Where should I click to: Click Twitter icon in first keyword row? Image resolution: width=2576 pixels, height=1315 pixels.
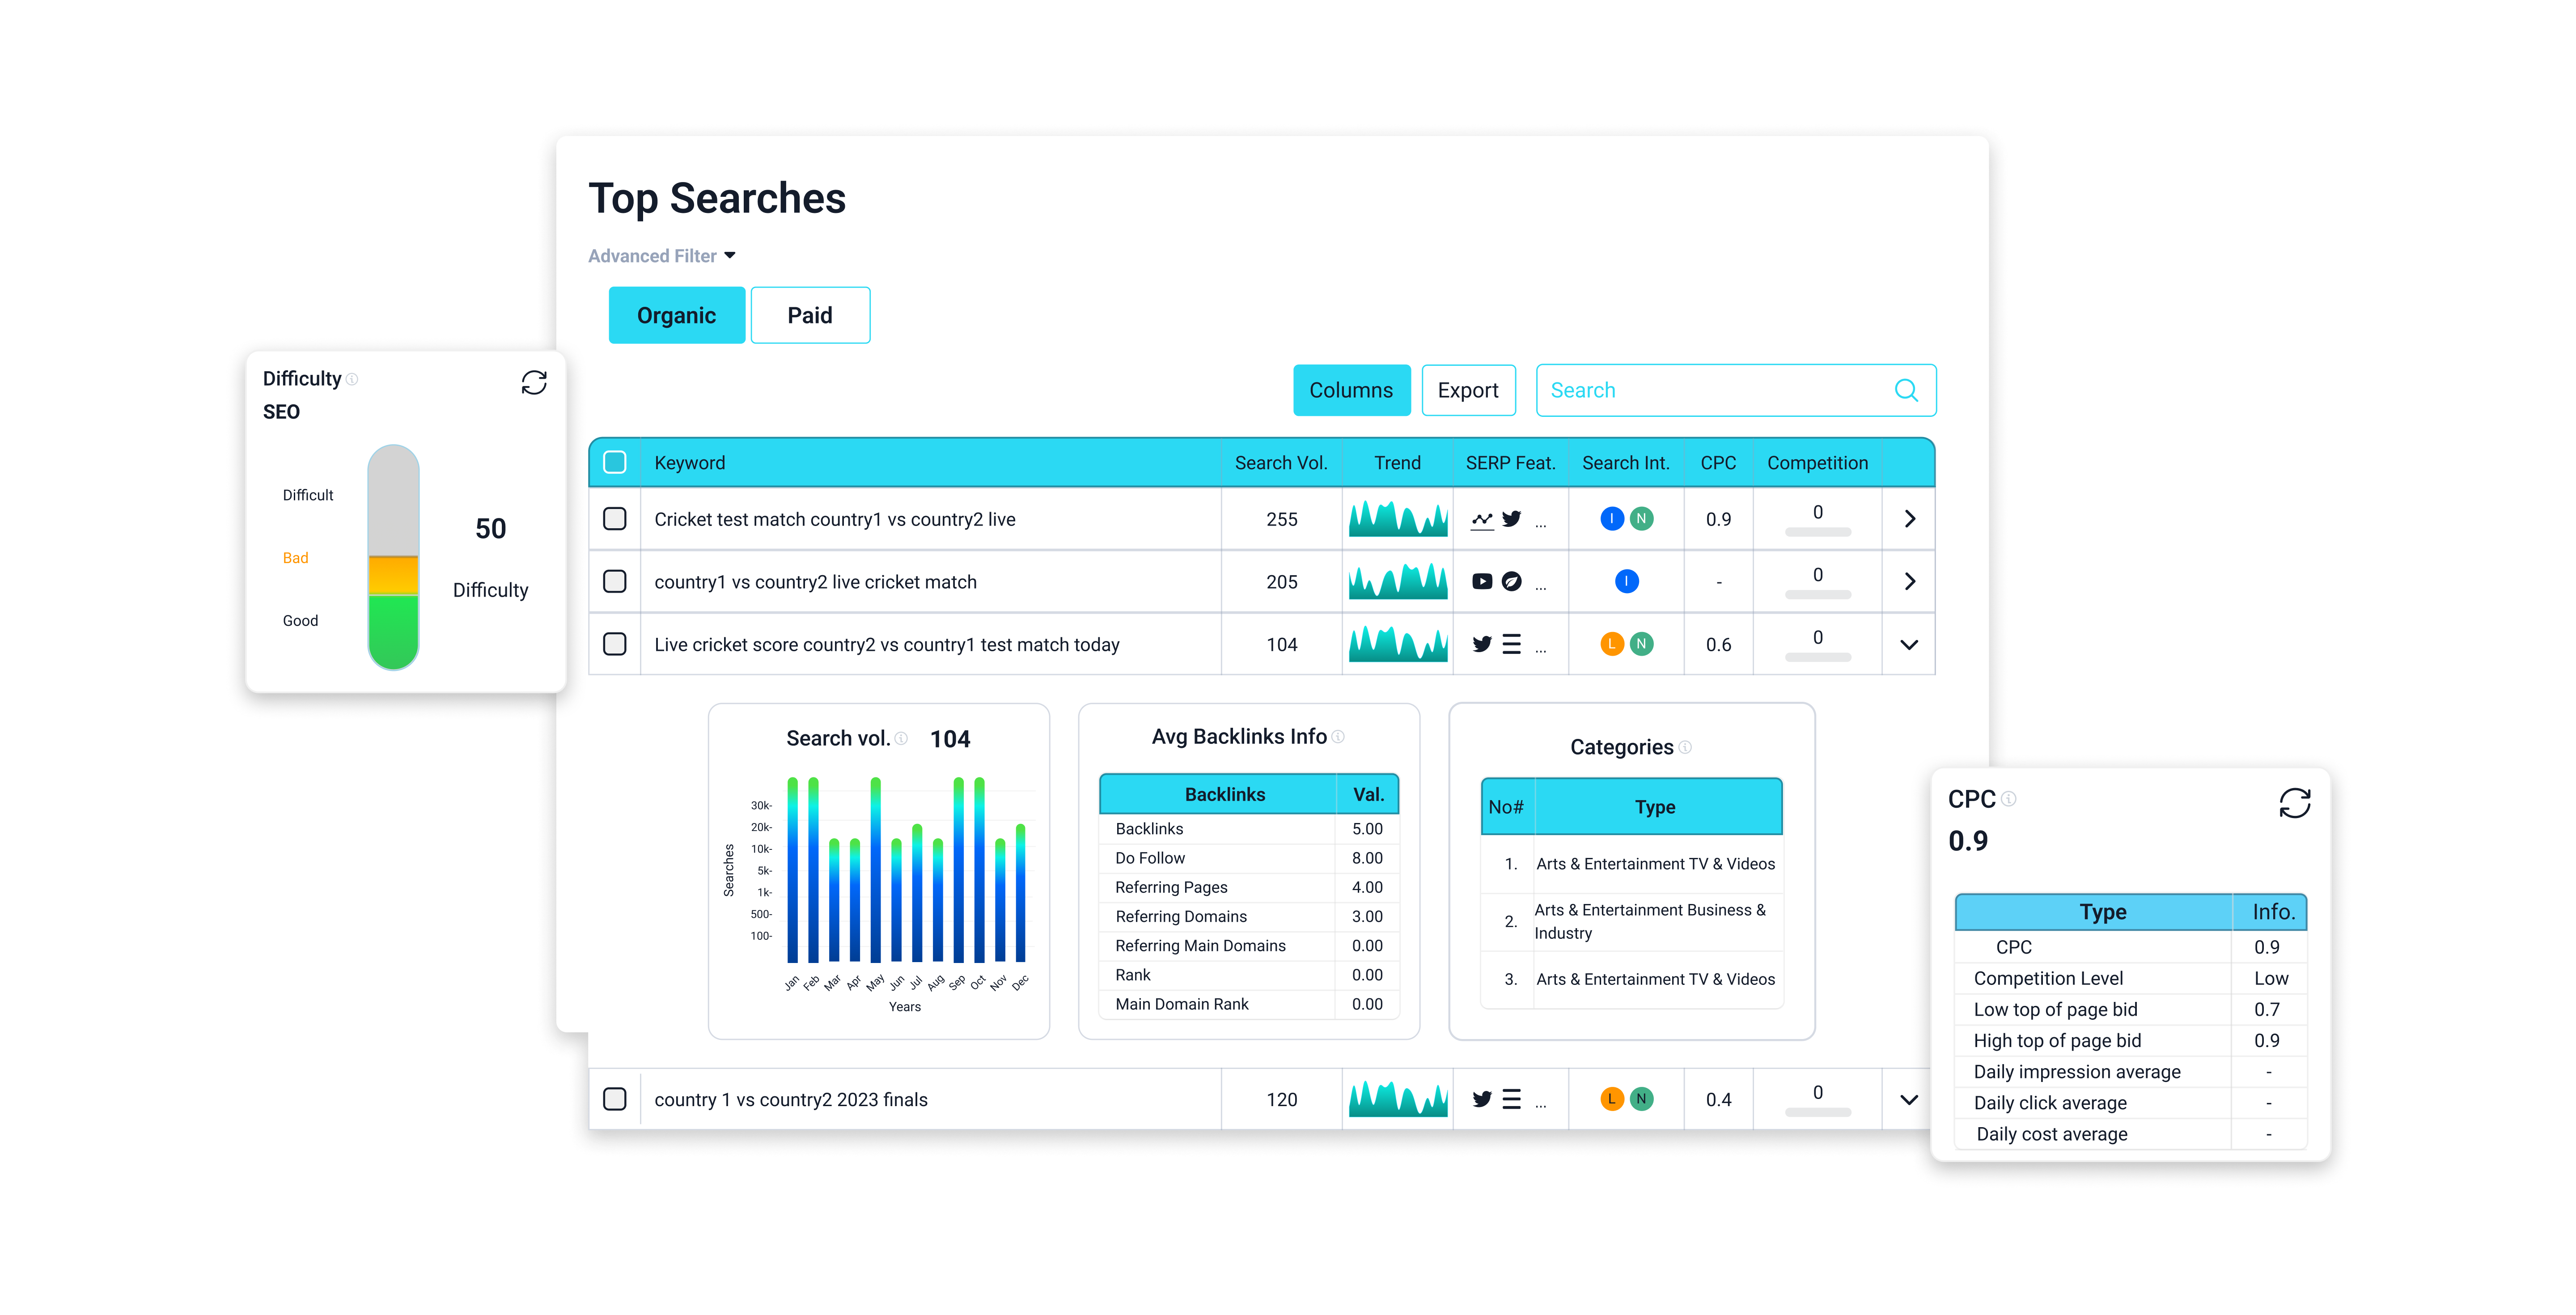1512,519
